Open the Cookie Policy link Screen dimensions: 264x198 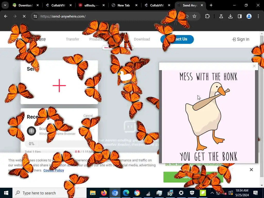pos(54,170)
